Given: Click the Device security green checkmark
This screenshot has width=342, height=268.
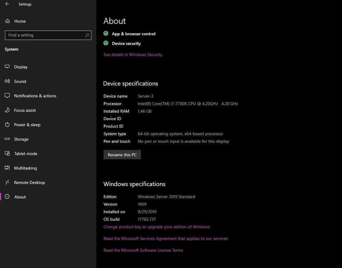Looking at the screenshot, I should point(106,43).
